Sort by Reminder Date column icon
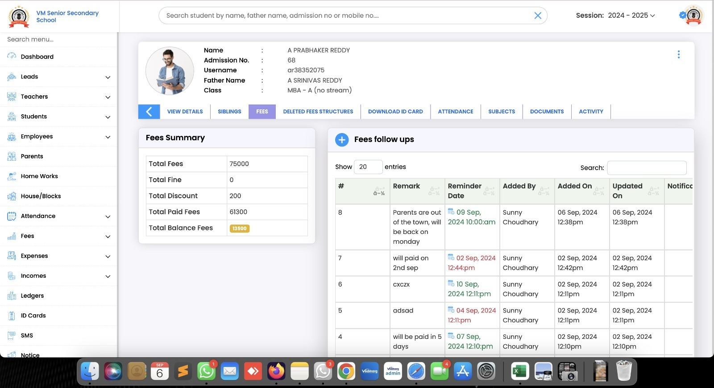714x388 pixels. coord(489,191)
